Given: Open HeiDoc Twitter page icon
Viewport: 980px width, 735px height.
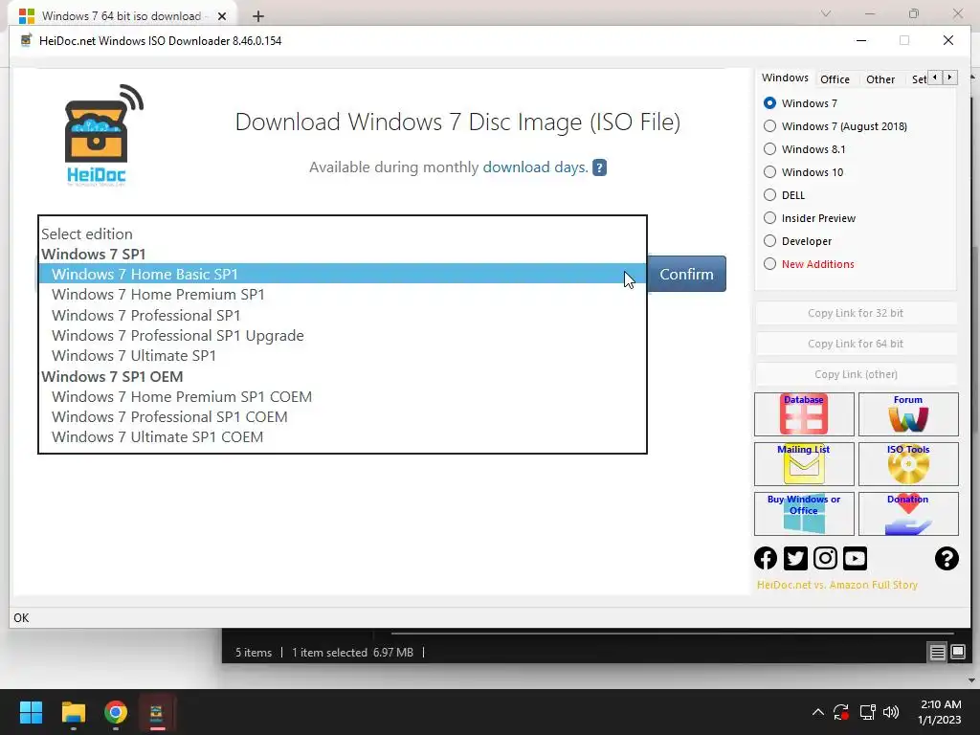Looking at the screenshot, I should click(795, 558).
